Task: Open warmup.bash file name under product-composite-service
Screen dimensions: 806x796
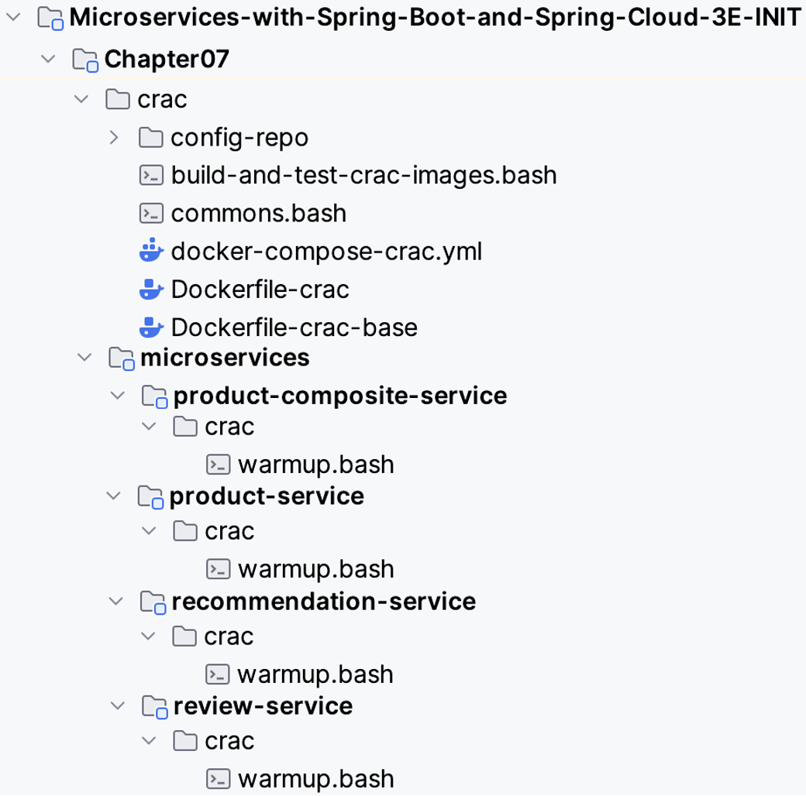Action: tap(316, 465)
